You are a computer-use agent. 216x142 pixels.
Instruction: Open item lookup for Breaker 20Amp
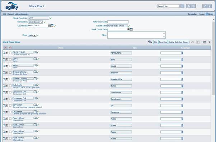click(x=35, y=72)
